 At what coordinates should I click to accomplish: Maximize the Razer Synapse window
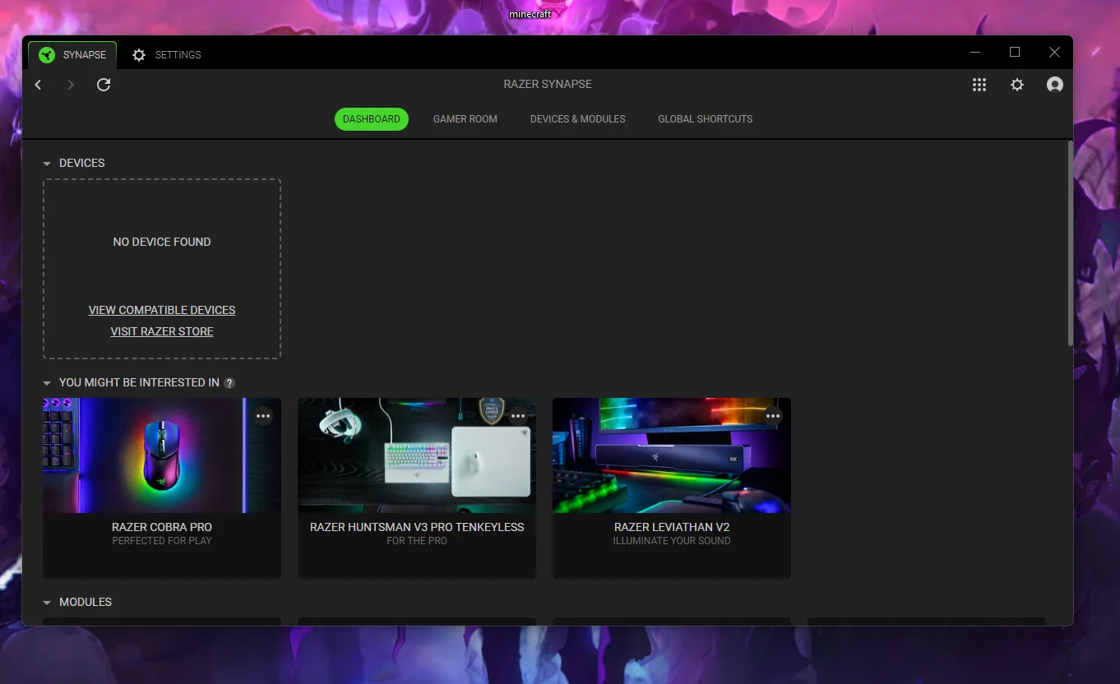1015,52
